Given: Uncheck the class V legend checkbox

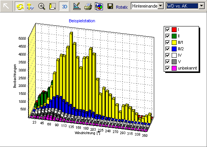Looking at the screenshot, I should [167, 62].
